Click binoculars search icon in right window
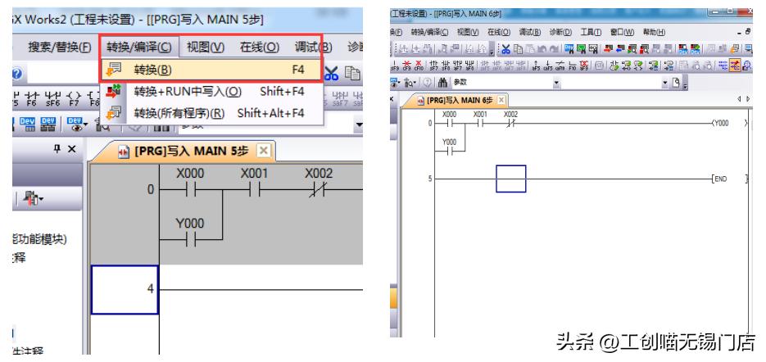Screen dimensions: 766x362 [x=442, y=83]
